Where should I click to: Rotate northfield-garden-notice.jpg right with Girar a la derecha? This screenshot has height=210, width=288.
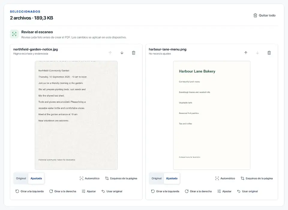pos(63,191)
